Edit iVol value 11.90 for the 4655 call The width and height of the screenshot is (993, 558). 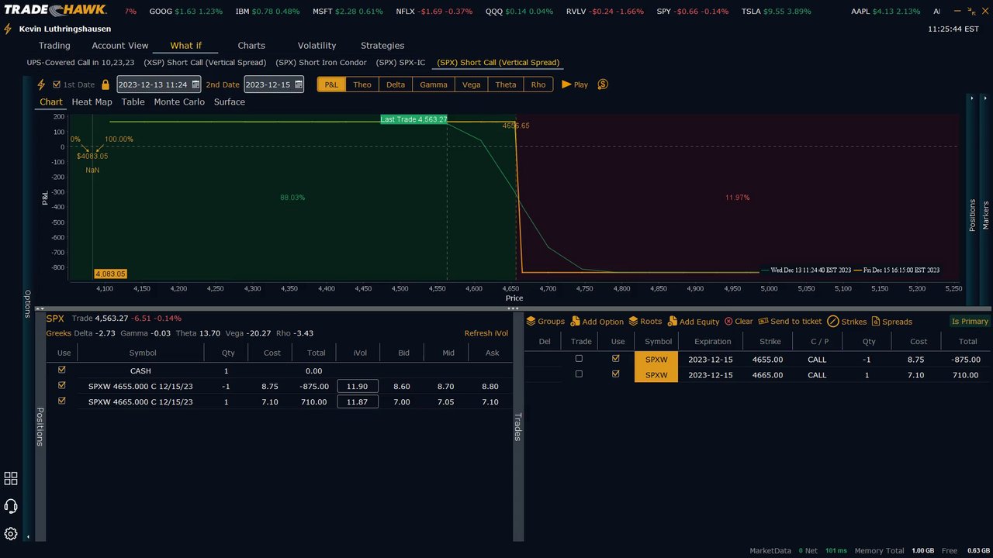pyautogui.click(x=358, y=386)
